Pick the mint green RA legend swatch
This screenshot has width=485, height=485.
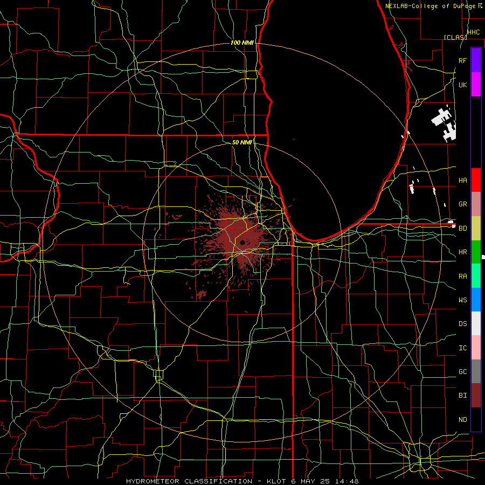point(476,276)
